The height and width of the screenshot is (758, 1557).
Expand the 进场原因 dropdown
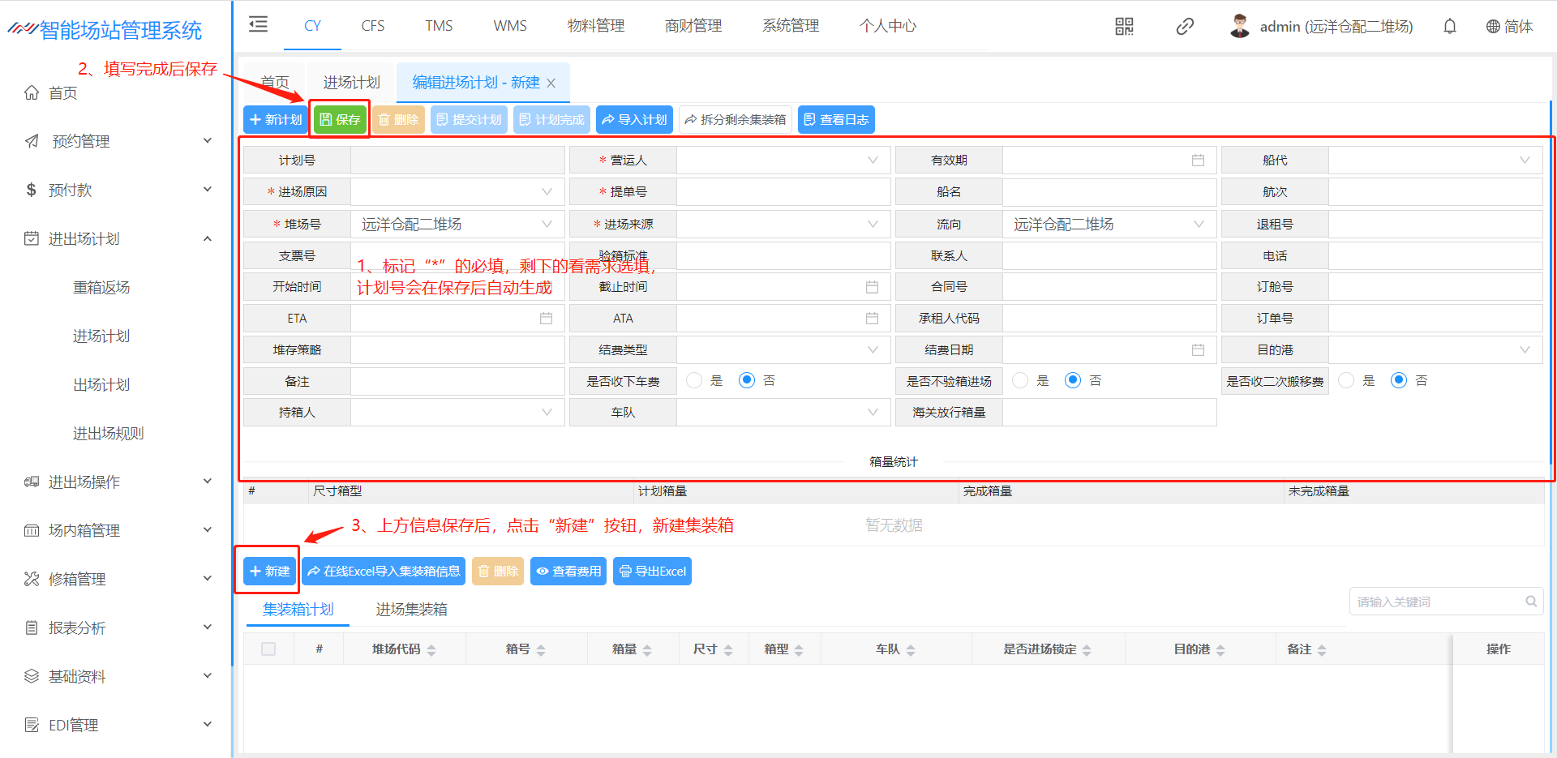point(457,192)
